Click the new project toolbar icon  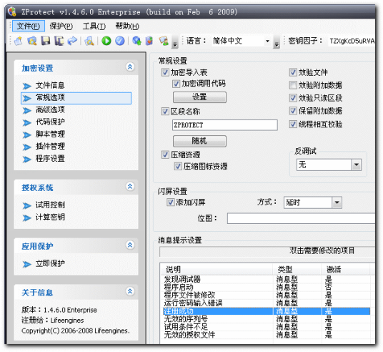pyautogui.click(x=19, y=41)
